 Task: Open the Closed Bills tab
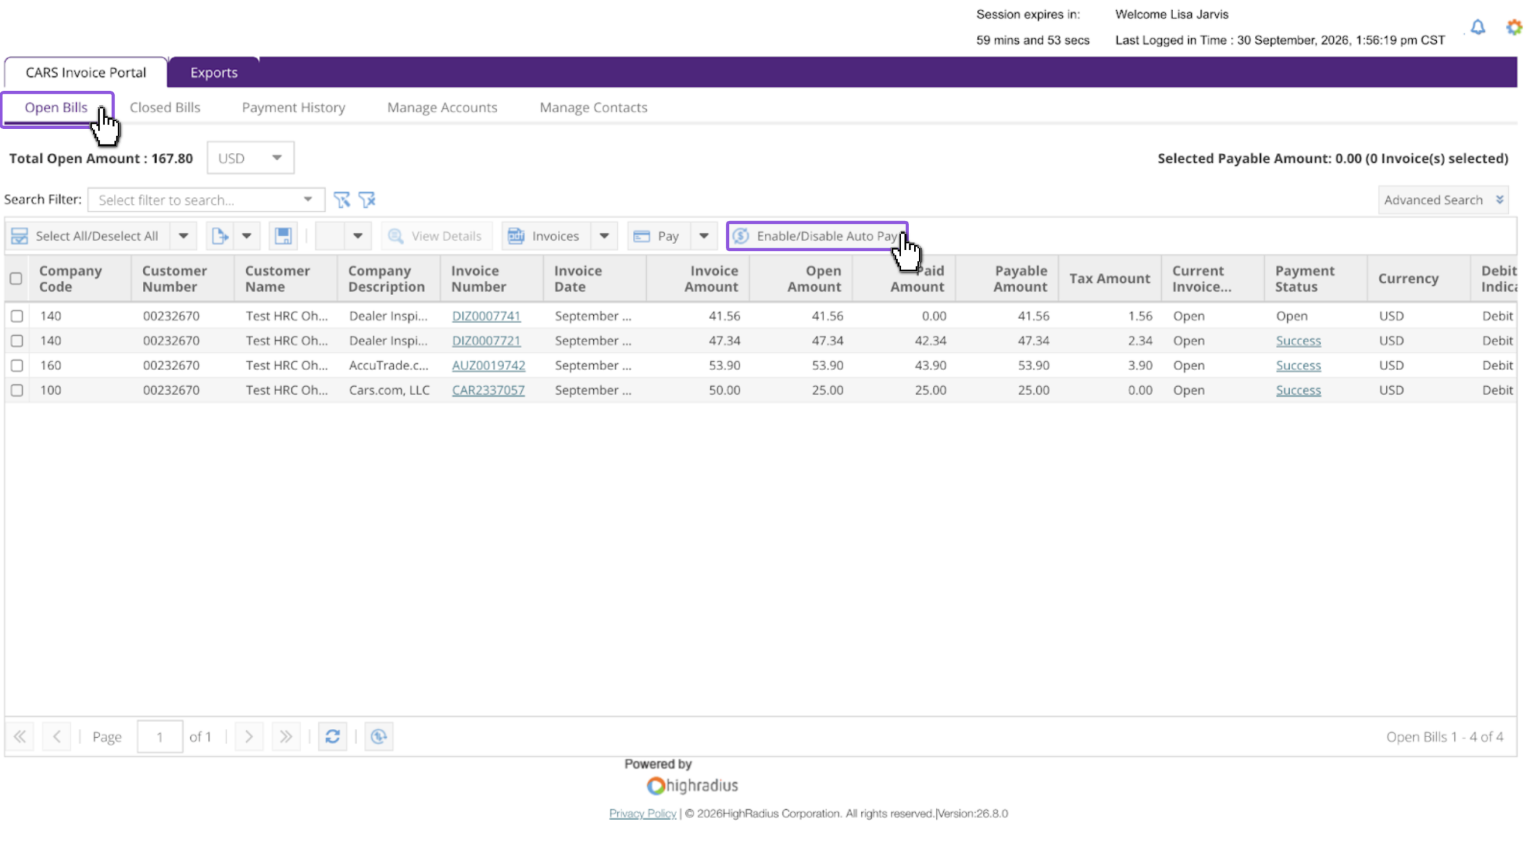(165, 107)
